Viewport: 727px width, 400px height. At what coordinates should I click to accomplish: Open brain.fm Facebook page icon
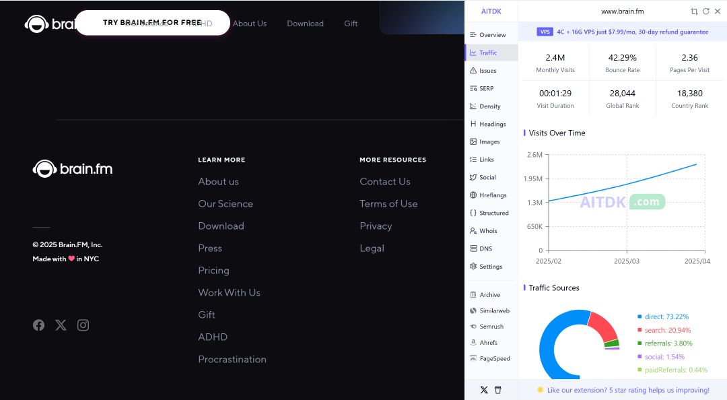[38, 325]
